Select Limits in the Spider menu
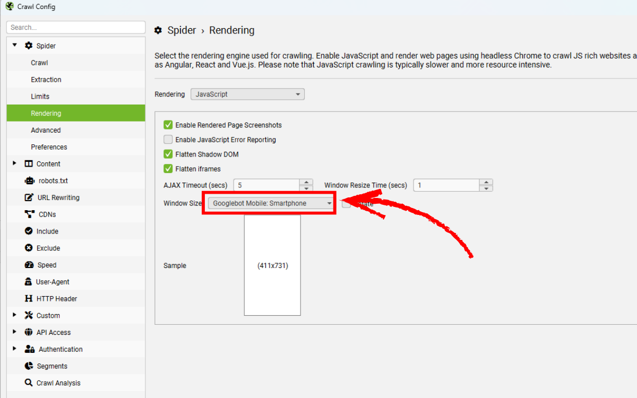637x398 pixels. (40, 97)
